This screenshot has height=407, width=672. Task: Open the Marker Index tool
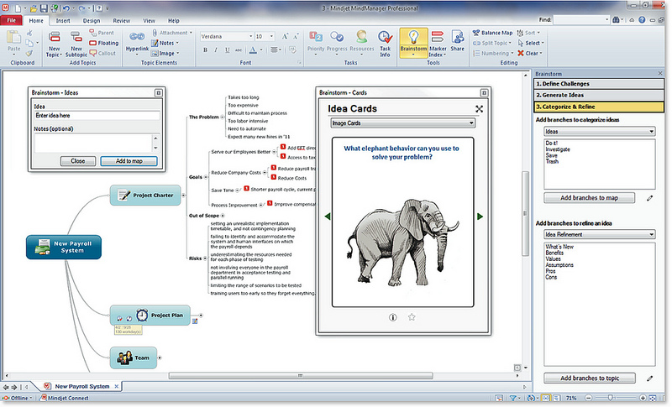click(438, 44)
